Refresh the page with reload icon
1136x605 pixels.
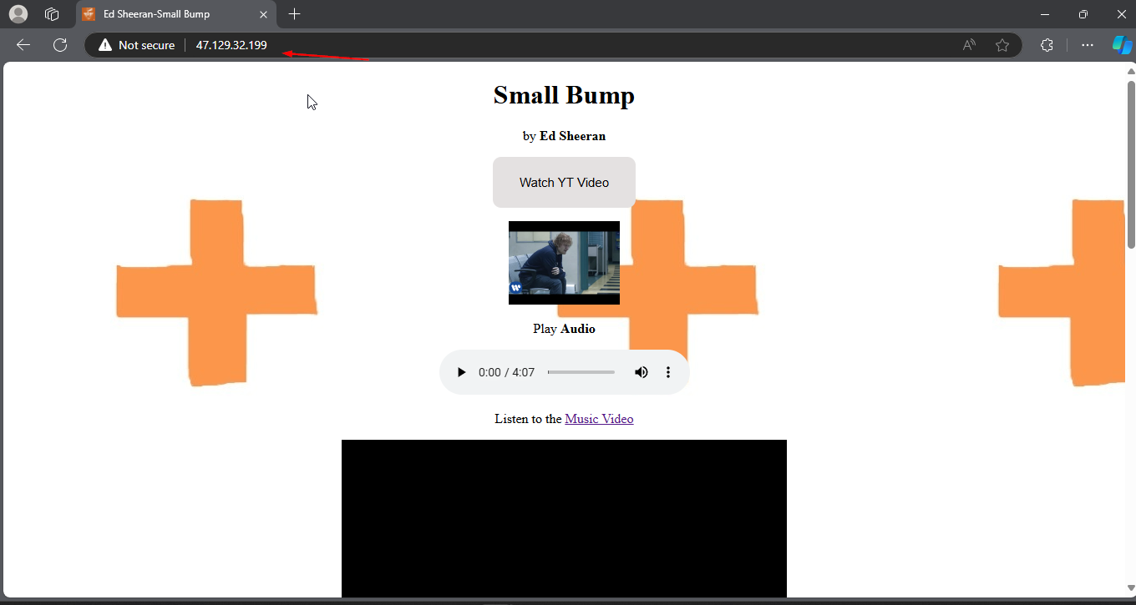tap(60, 45)
